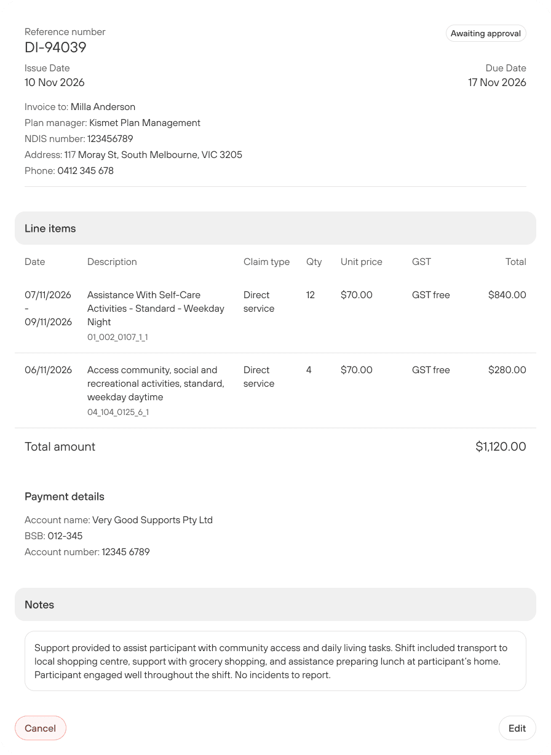Click the Notes text box
The height and width of the screenshot is (755, 551).
pos(275,661)
